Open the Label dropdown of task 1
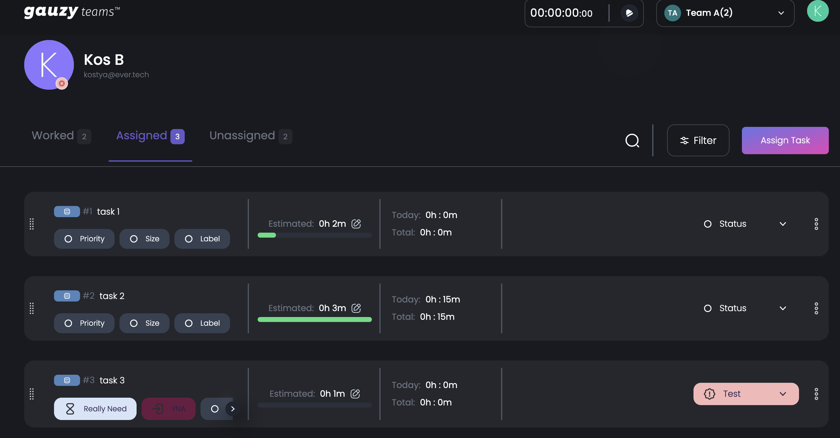 pyautogui.click(x=202, y=239)
